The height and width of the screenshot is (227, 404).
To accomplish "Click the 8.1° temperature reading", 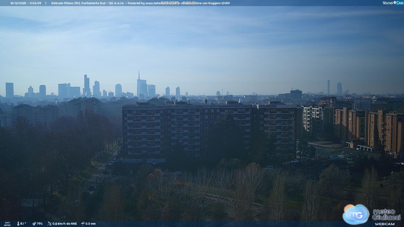I will click(23, 224).
